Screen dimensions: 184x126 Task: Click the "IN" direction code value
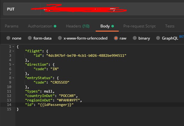coord(55,69)
